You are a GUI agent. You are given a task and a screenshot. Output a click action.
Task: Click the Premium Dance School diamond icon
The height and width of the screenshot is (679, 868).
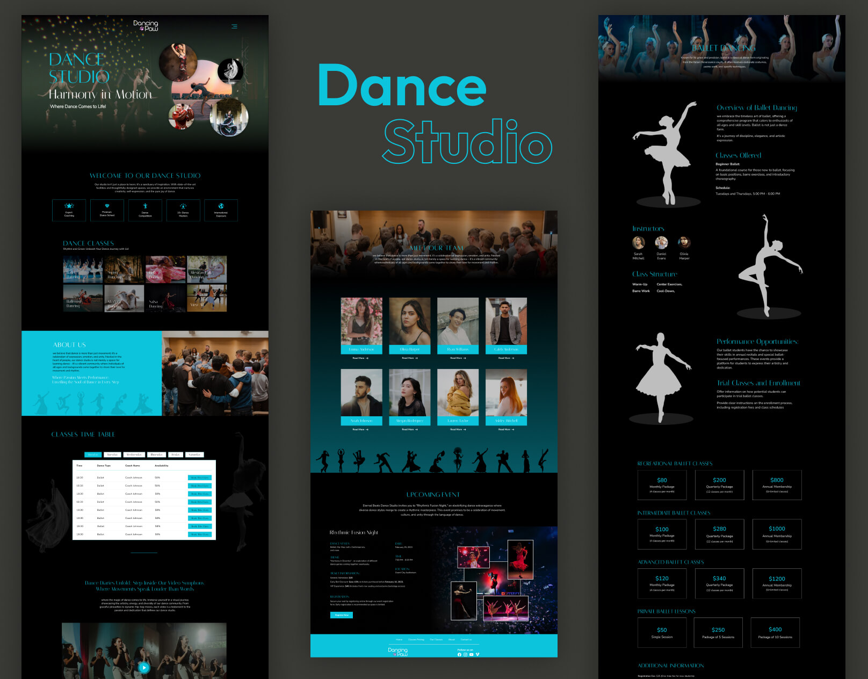coord(107,206)
